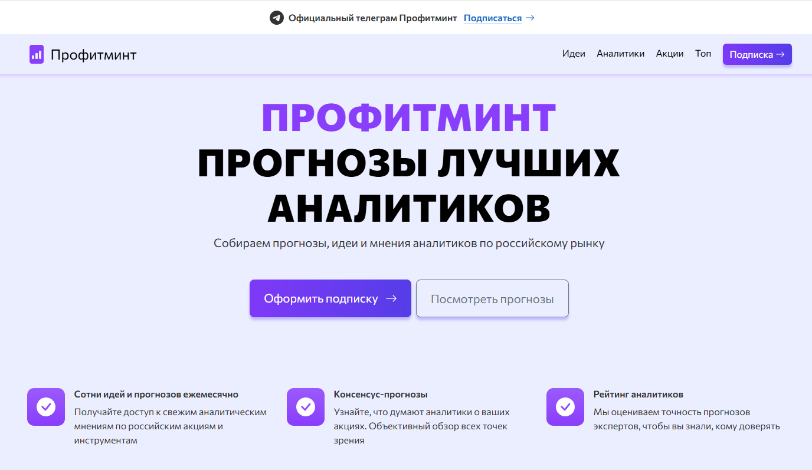Click the Консенсус-прогнозы heading
Screen dimensions: 812x470
381,395
